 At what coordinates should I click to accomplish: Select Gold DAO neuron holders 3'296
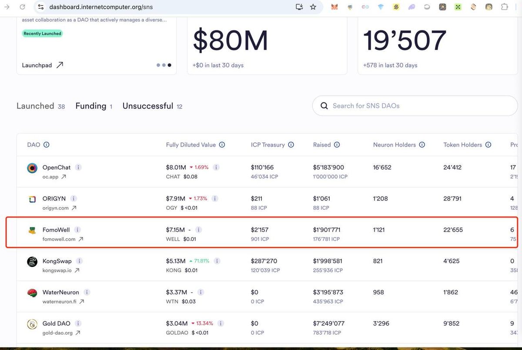[381, 324]
